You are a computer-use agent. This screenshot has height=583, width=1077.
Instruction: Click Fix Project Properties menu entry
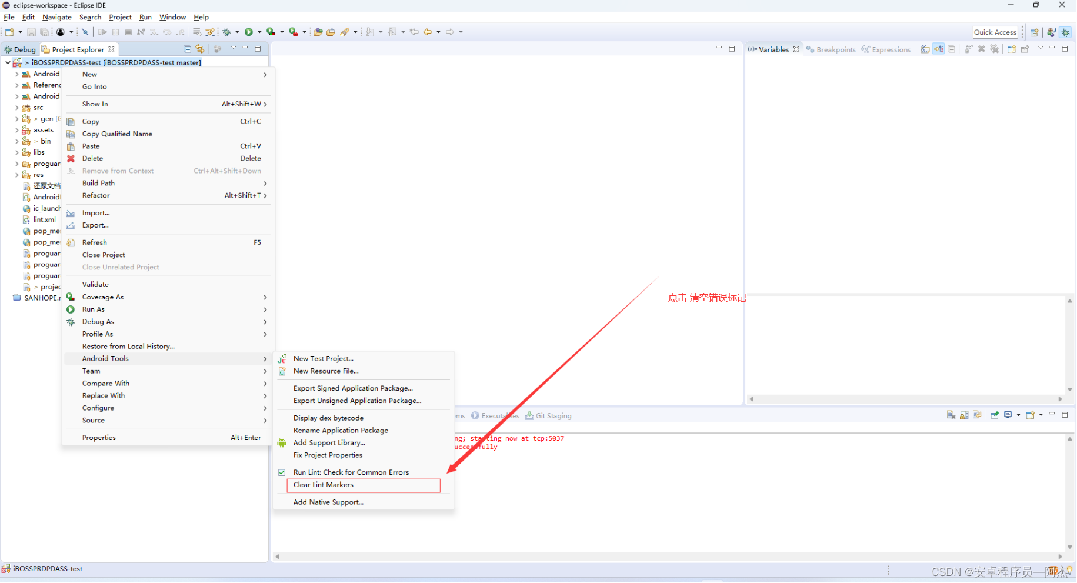tap(328, 455)
